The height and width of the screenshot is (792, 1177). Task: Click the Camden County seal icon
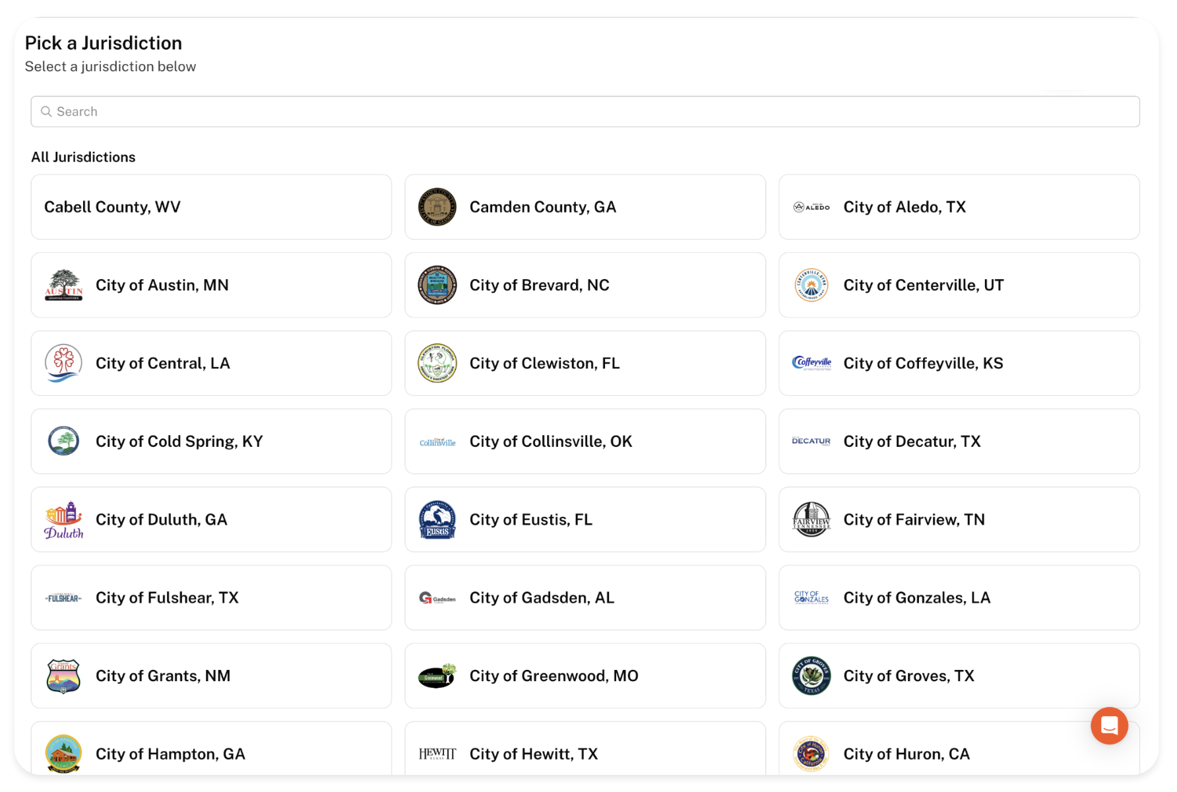437,207
